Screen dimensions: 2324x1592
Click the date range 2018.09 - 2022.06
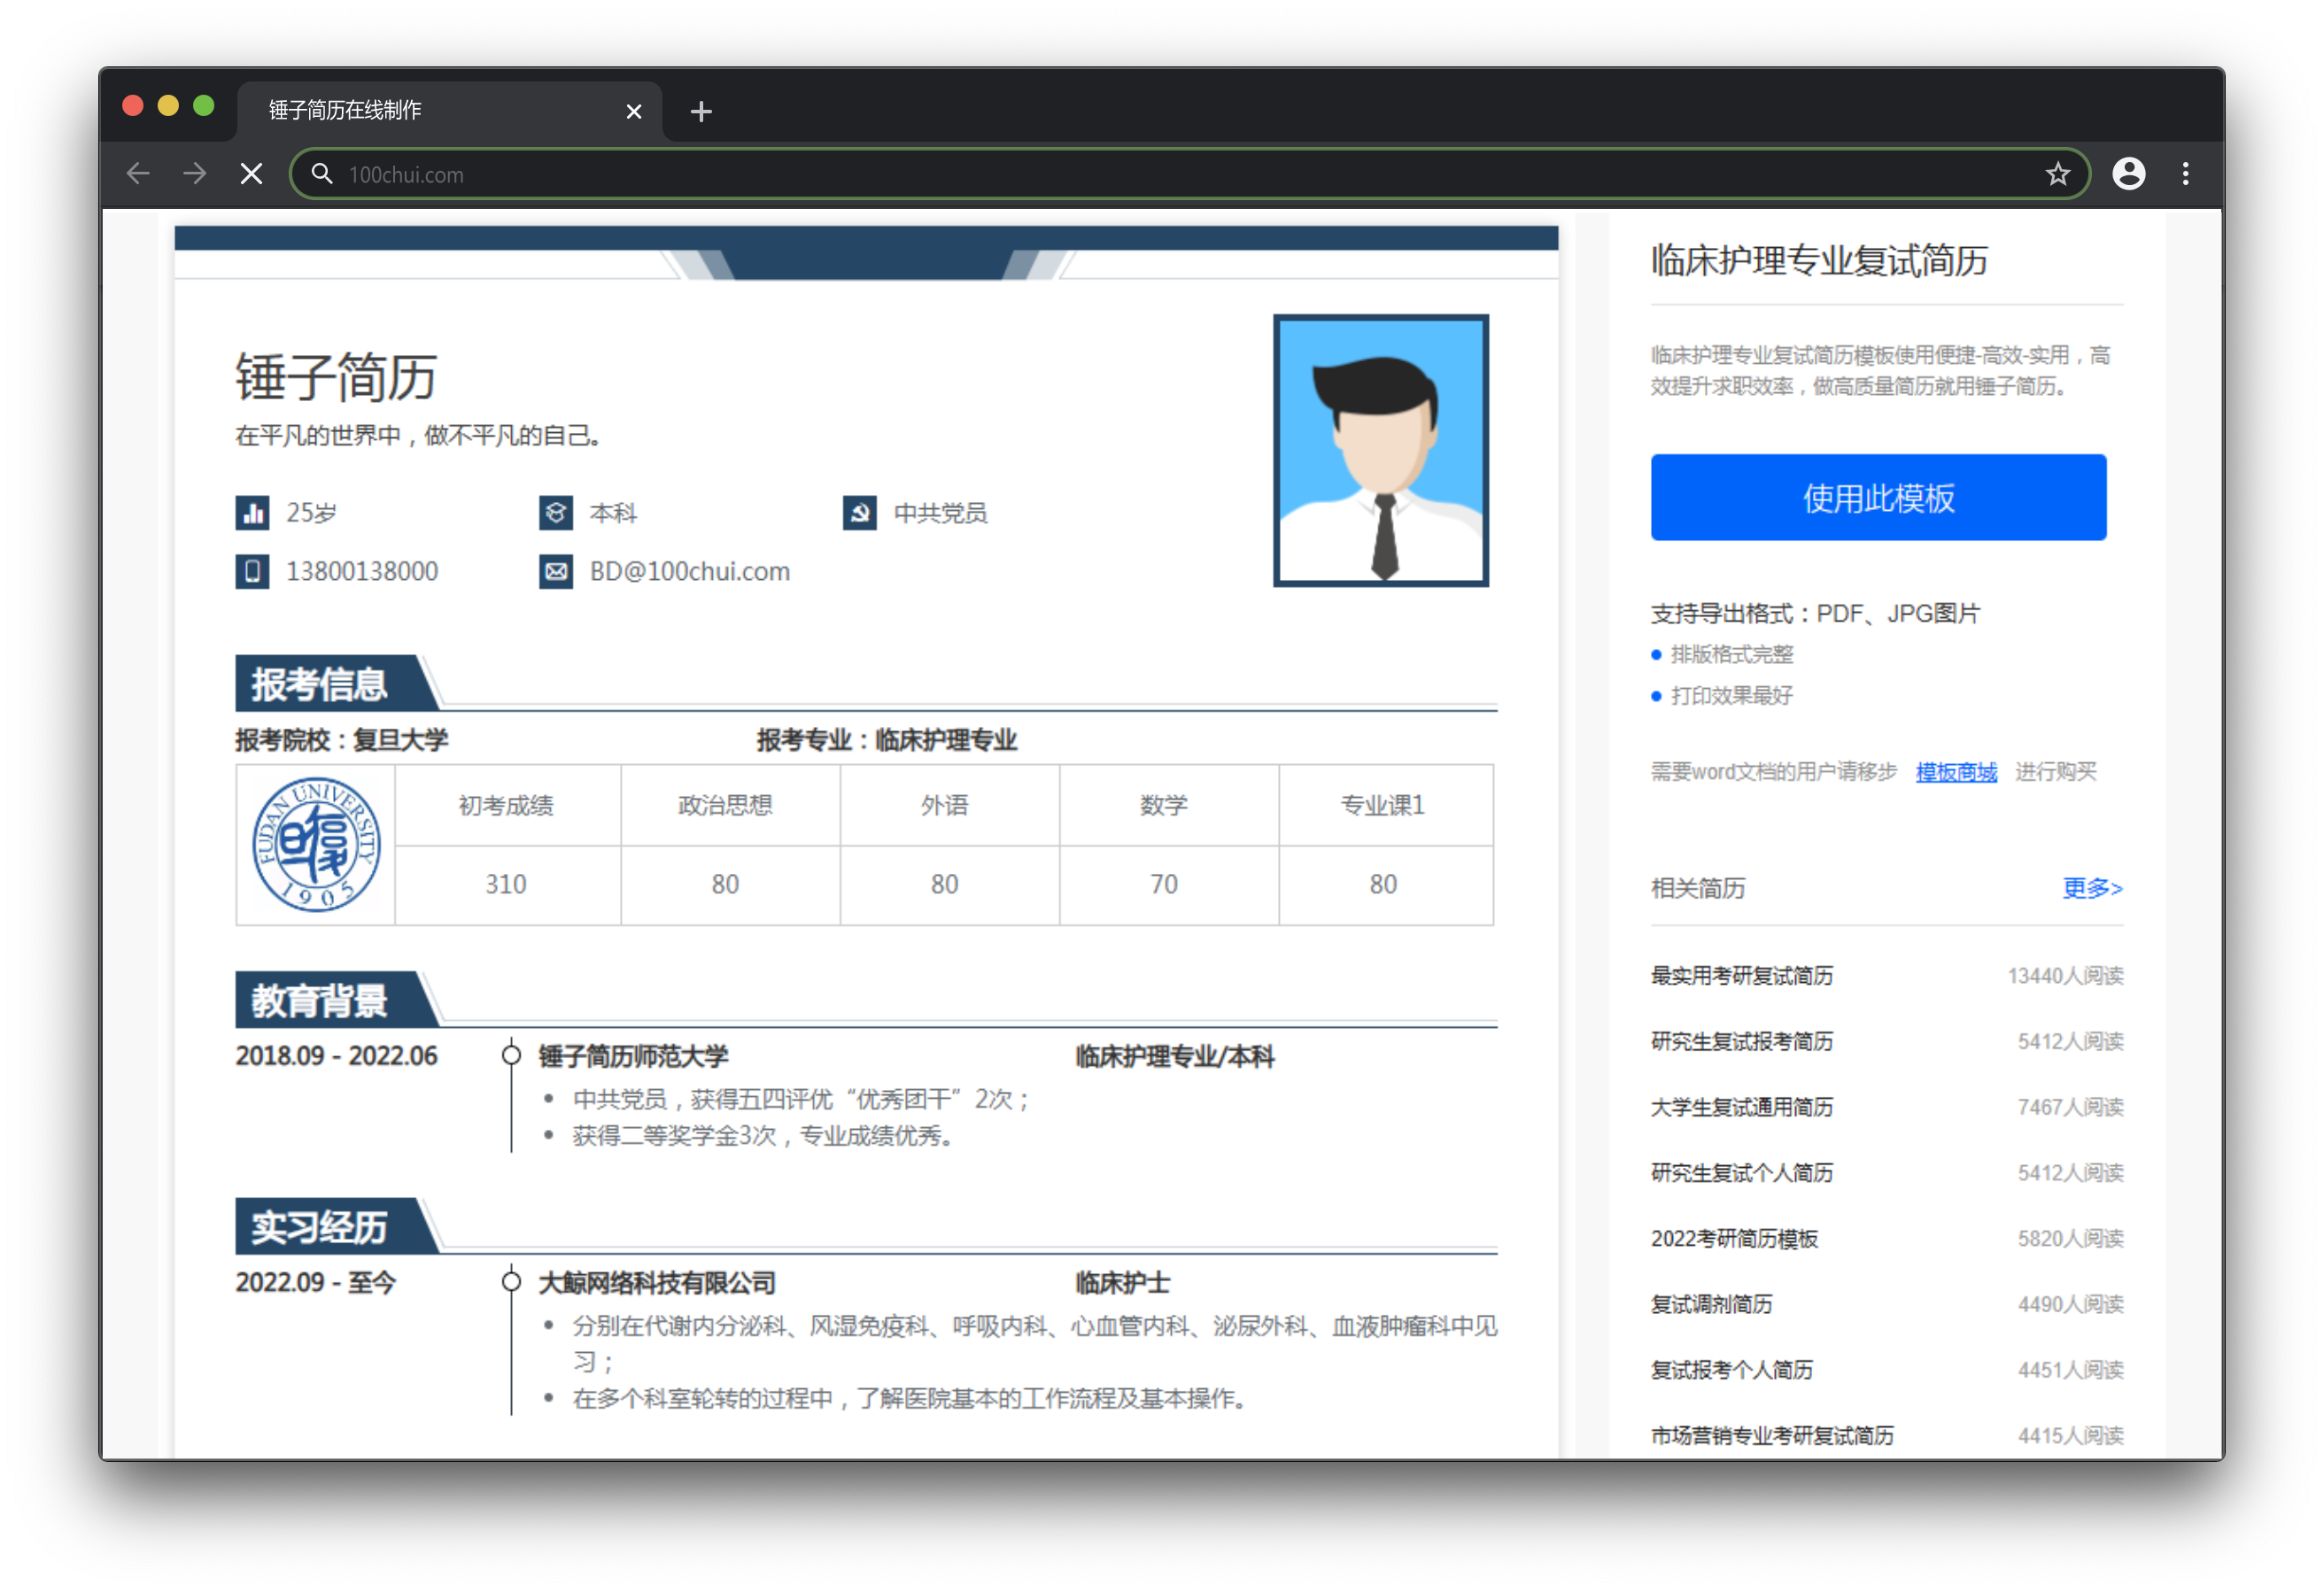(x=336, y=1056)
